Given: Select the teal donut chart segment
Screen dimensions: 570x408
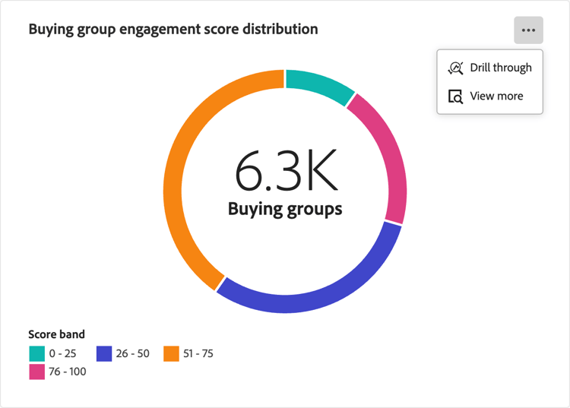Looking at the screenshot, I should [x=319, y=82].
